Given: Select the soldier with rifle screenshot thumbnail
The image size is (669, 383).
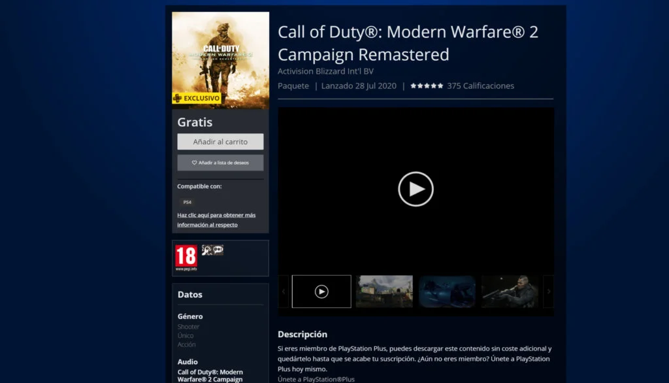Looking at the screenshot, I should (x=510, y=291).
